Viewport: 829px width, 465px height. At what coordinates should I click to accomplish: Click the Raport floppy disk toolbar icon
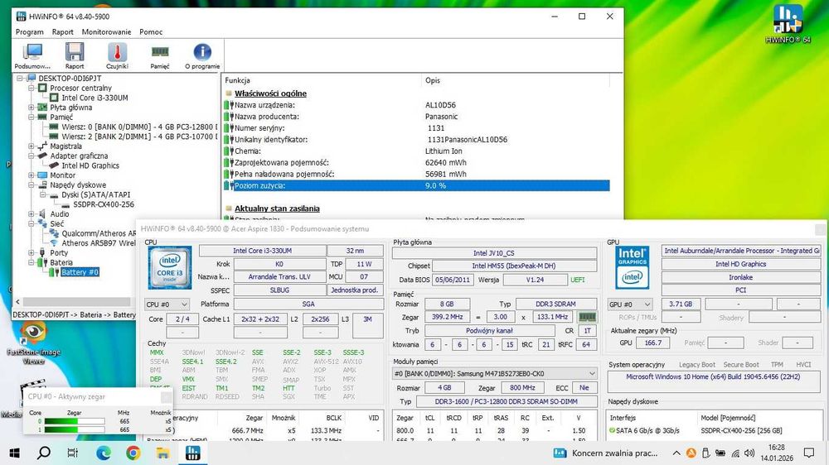(75, 56)
